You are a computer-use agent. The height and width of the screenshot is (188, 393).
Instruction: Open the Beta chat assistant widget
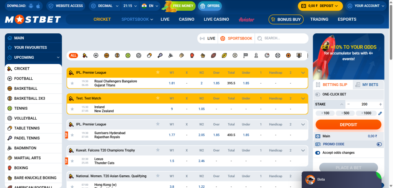341,180
